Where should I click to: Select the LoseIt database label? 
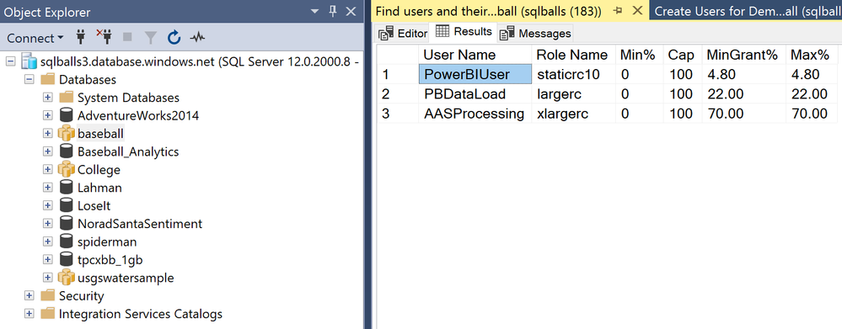coord(94,206)
